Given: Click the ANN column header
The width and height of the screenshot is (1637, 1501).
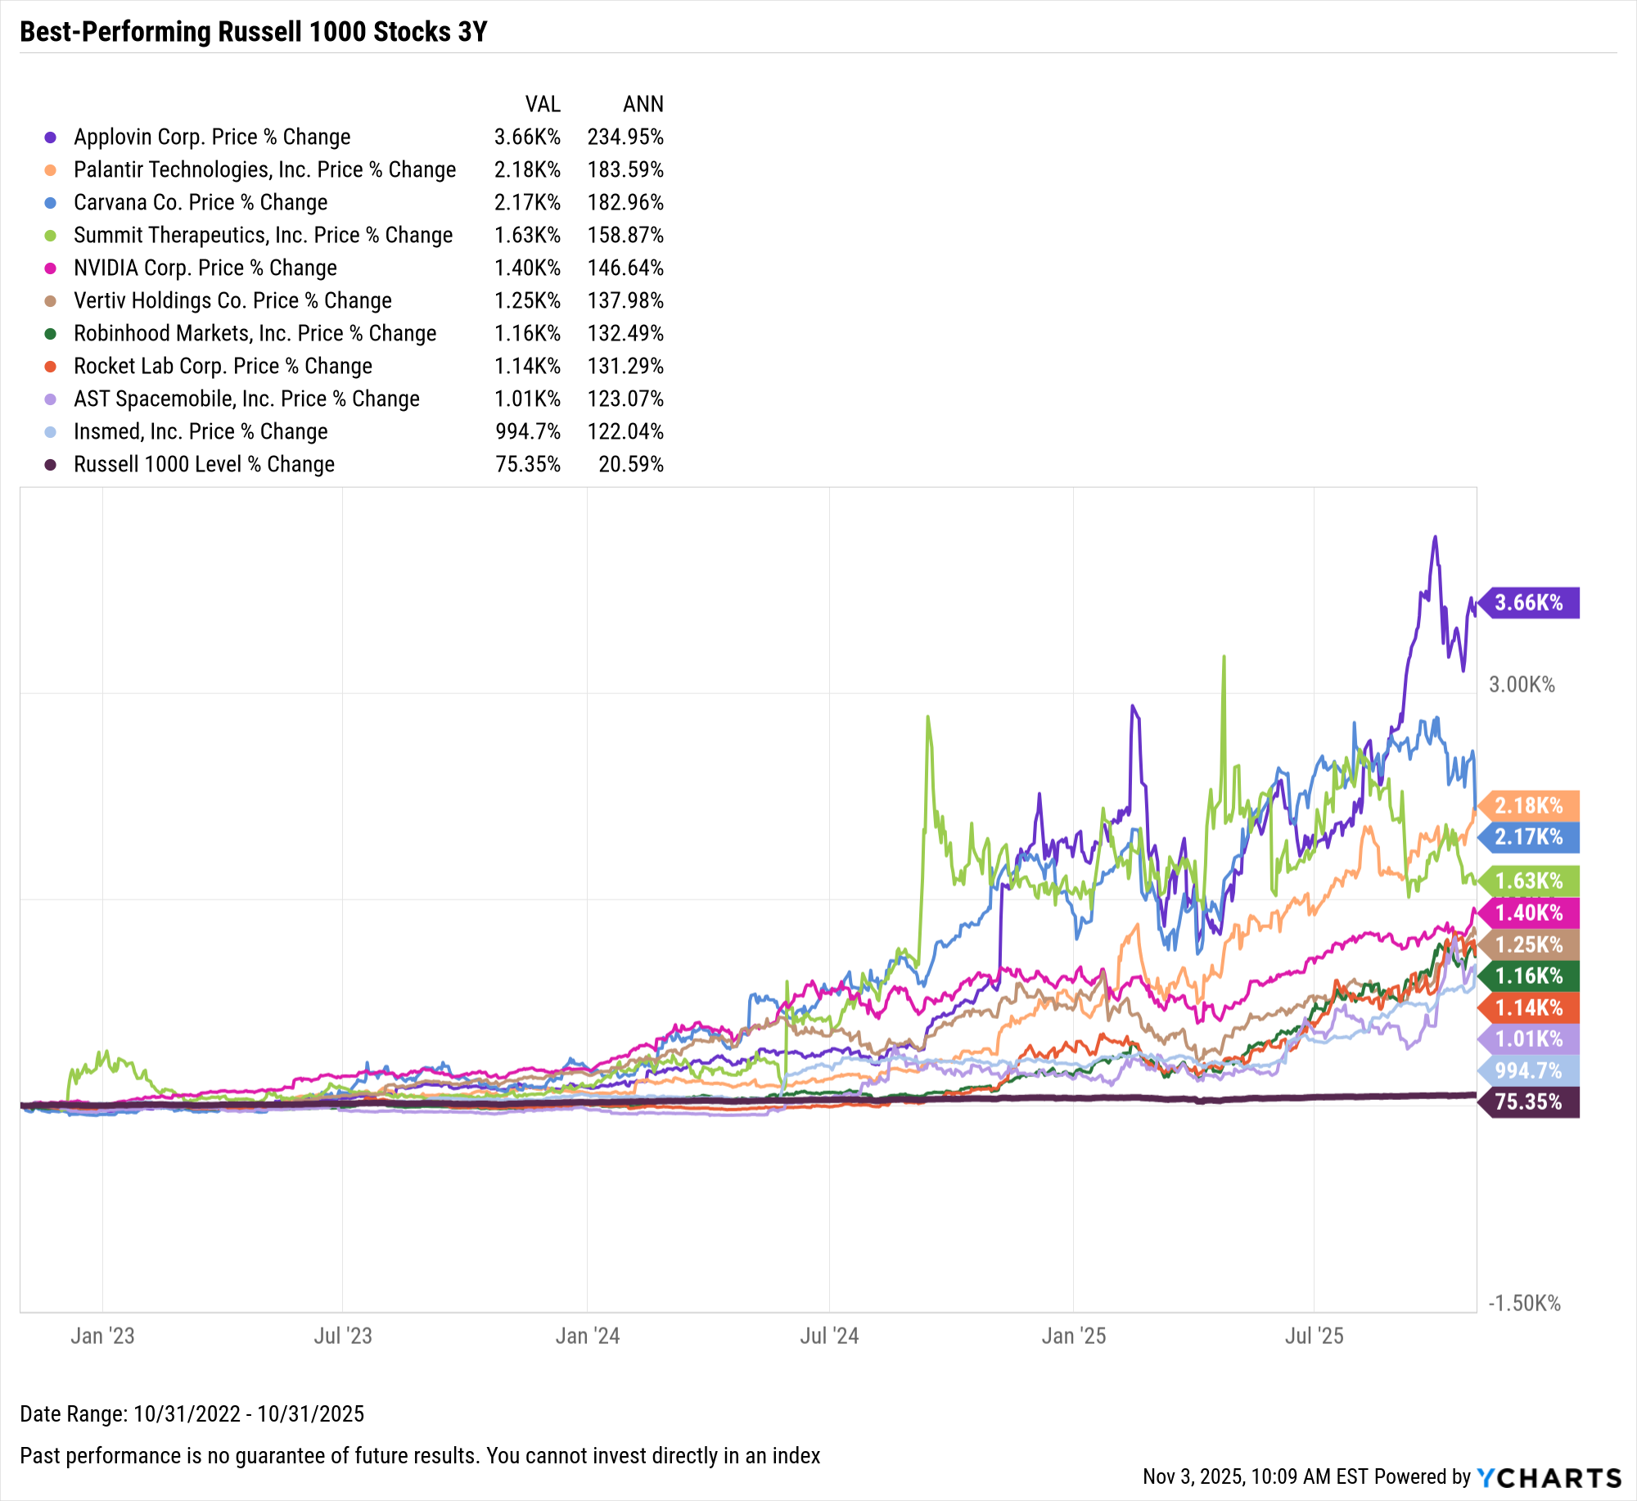Looking at the screenshot, I should tap(643, 105).
